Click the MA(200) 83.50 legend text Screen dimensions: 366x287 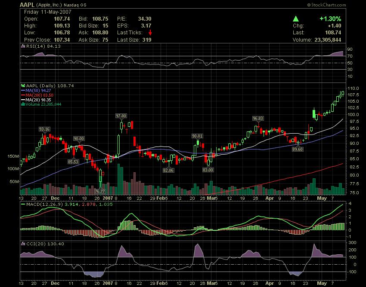pyautogui.click(x=40, y=95)
